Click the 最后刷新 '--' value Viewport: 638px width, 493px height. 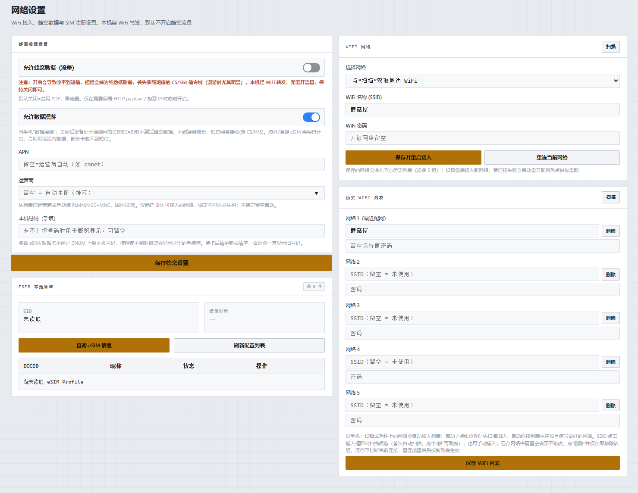tap(212, 319)
